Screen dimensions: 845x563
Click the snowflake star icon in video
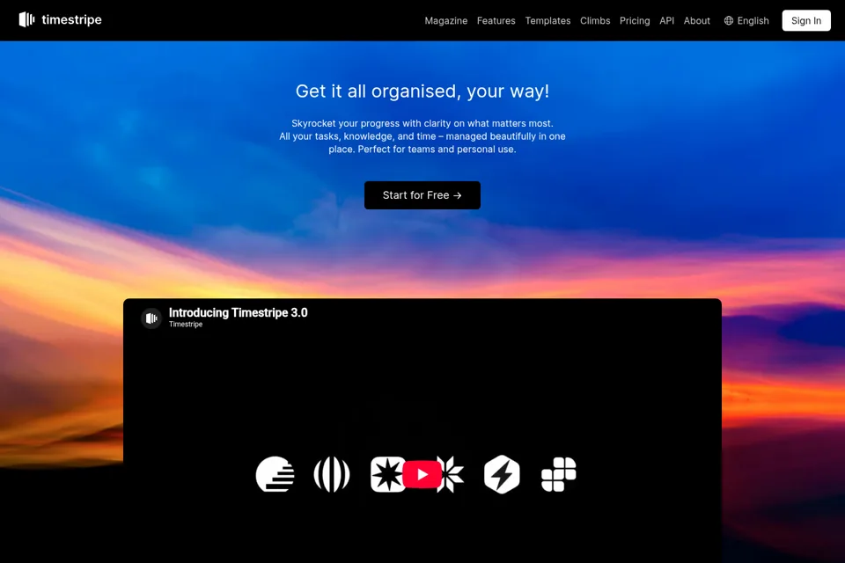click(452, 474)
